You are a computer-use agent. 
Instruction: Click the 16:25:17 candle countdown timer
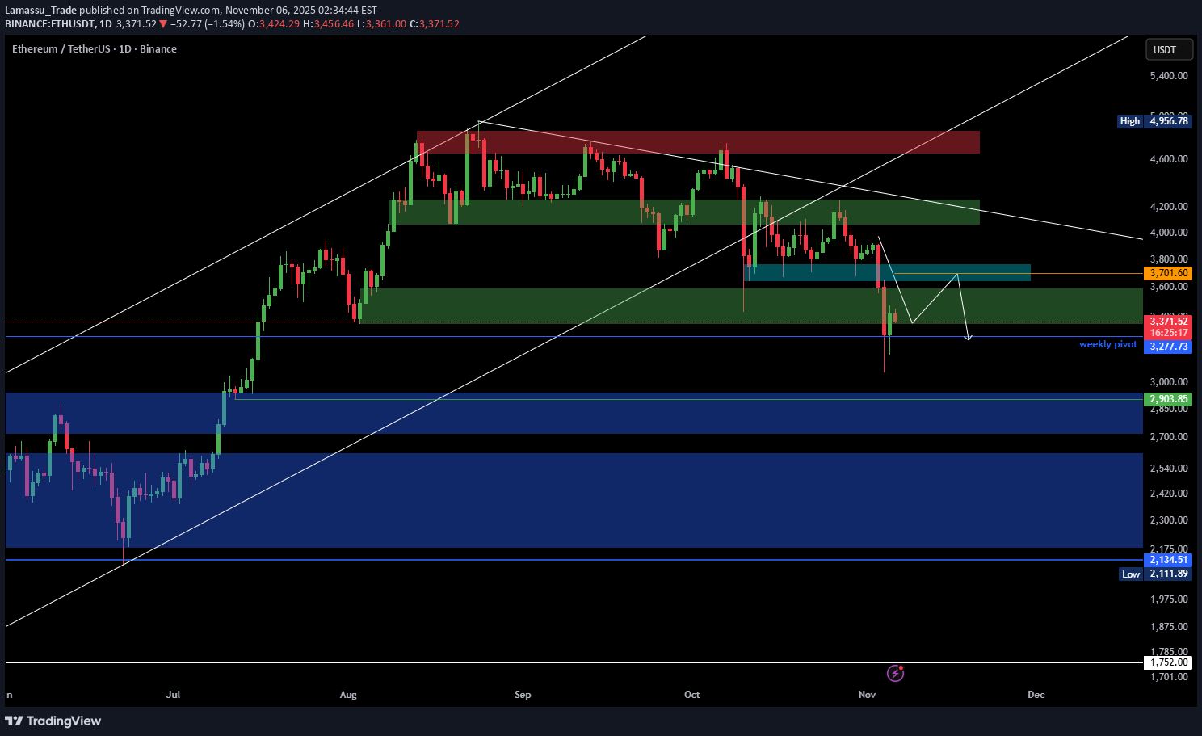(1168, 332)
